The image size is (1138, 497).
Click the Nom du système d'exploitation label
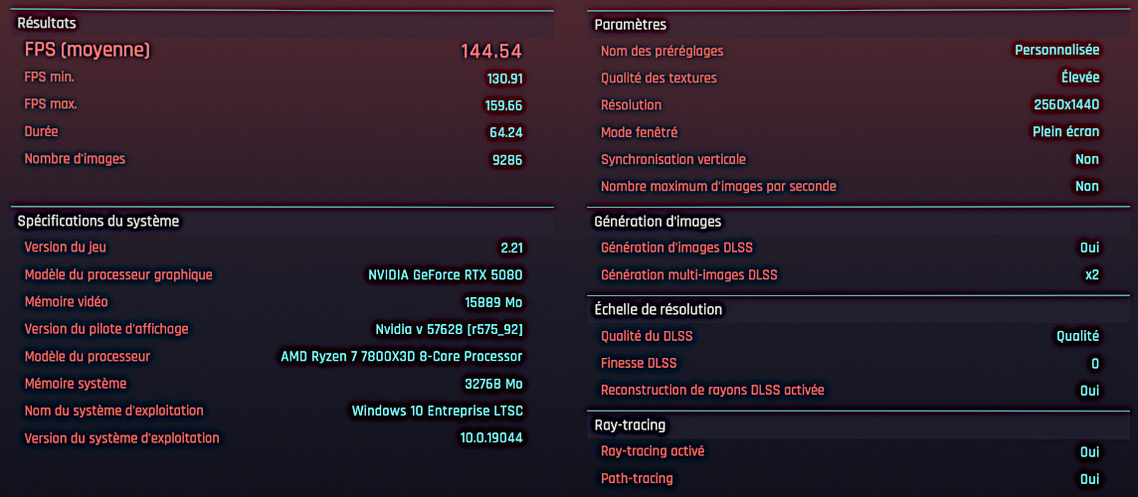coord(114,411)
